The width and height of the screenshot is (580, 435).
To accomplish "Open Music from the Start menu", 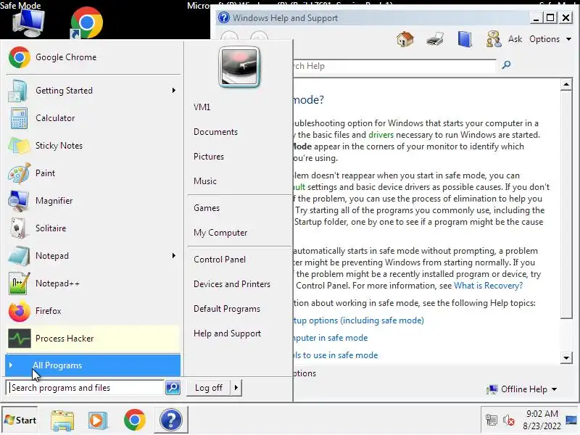I will pos(205,181).
